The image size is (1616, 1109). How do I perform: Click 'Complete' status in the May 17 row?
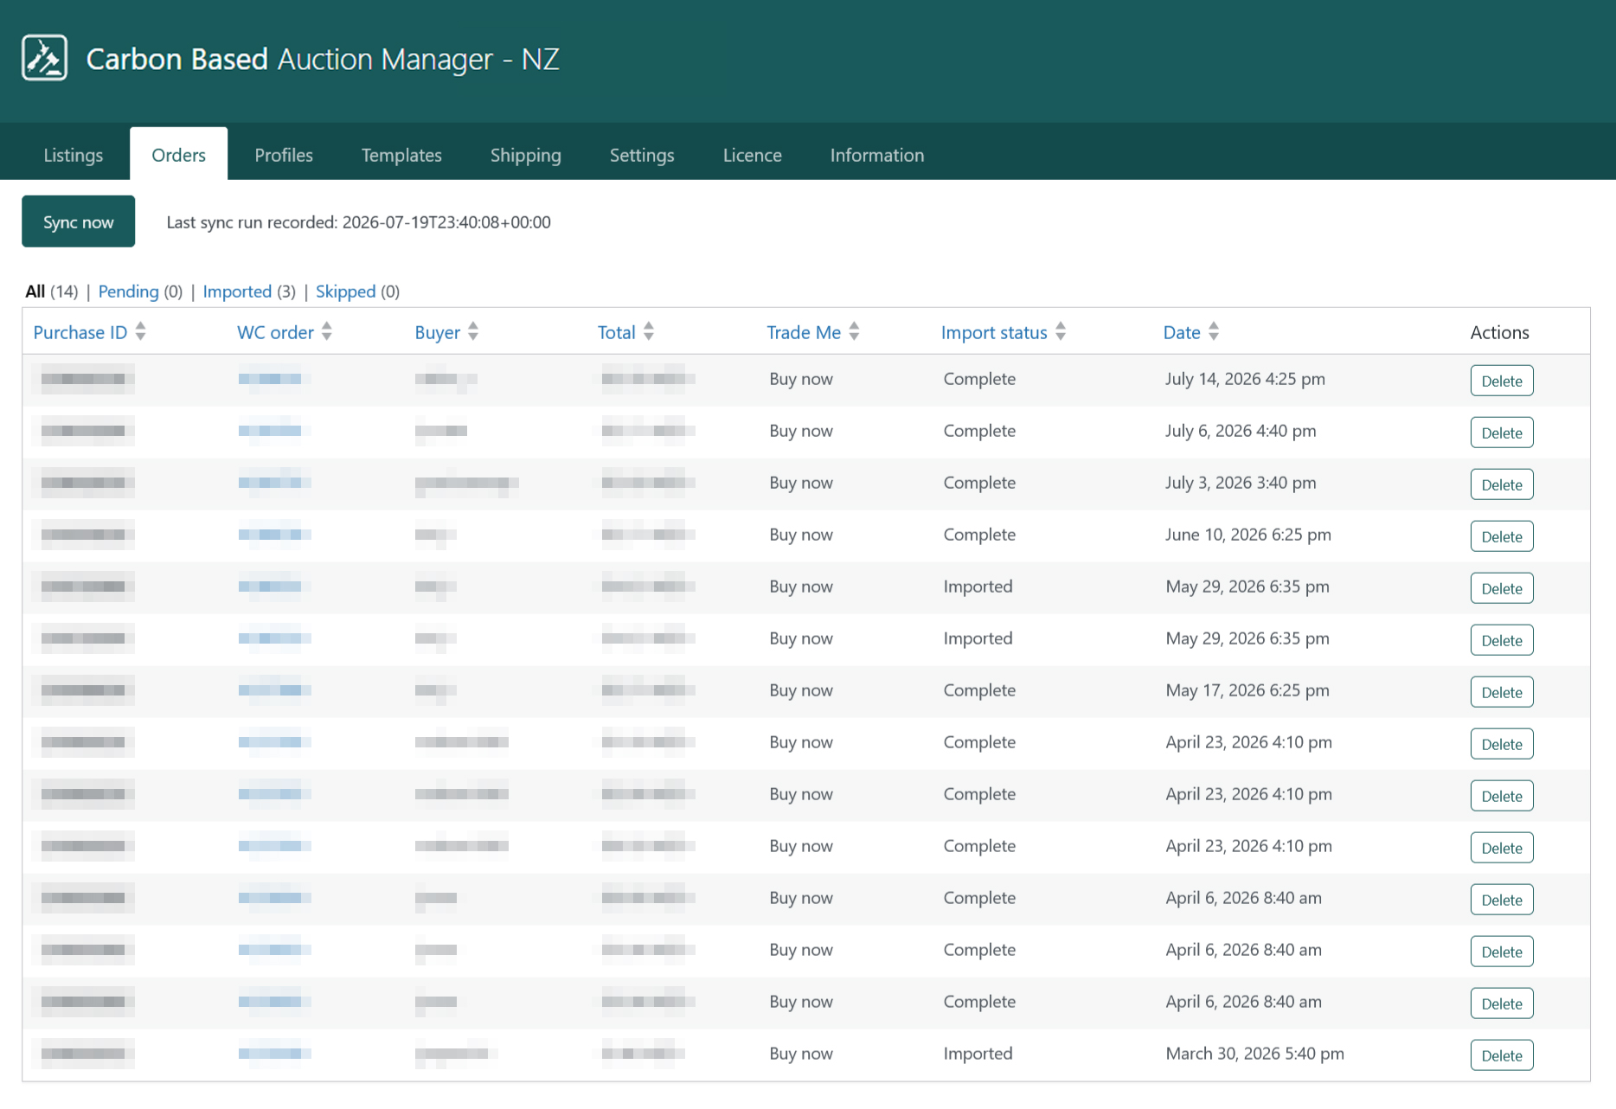tap(979, 690)
